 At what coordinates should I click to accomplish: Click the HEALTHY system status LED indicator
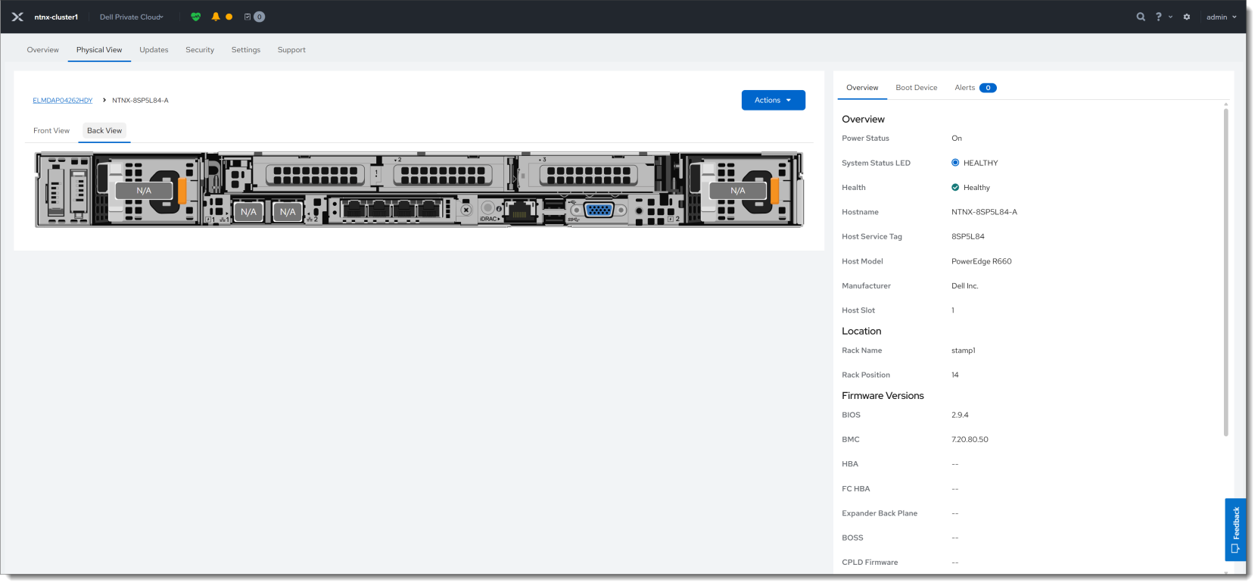point(975,163)
